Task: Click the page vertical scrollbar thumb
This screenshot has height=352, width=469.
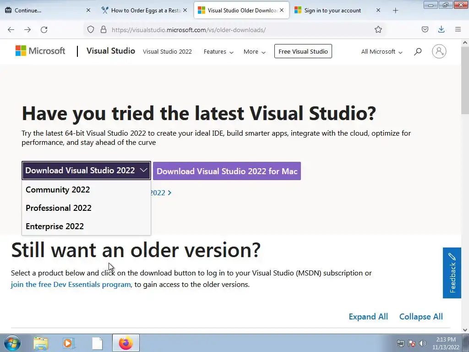Action: 465,80
